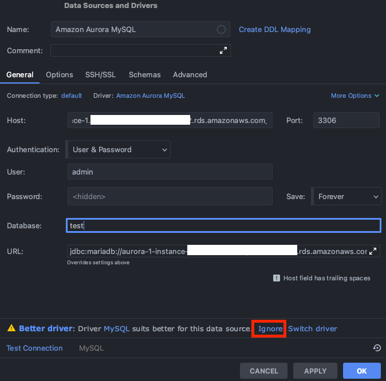The image size is (386, 381).
Task: Focus the Name input field
Action: [x=140, y=29]
